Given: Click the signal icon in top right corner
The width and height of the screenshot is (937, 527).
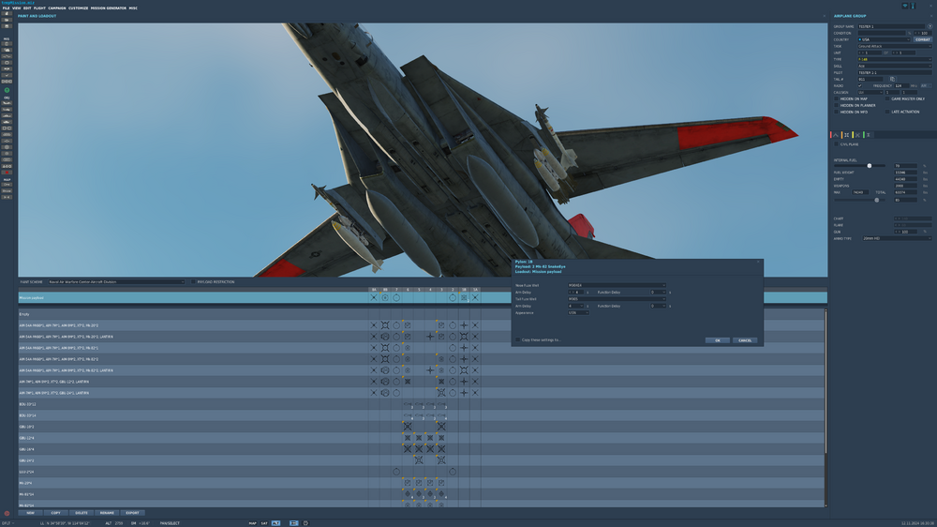Looking at the screenshot, I should tap(905, 6).
